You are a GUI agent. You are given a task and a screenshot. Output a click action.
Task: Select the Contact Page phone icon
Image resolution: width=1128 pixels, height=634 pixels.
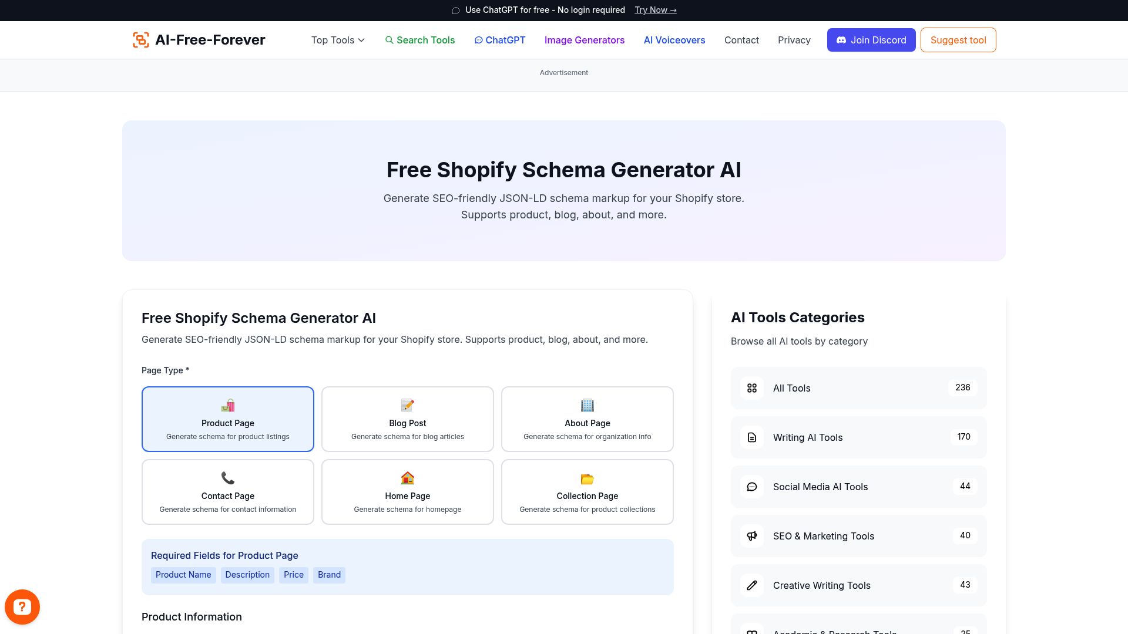point(228,478)
